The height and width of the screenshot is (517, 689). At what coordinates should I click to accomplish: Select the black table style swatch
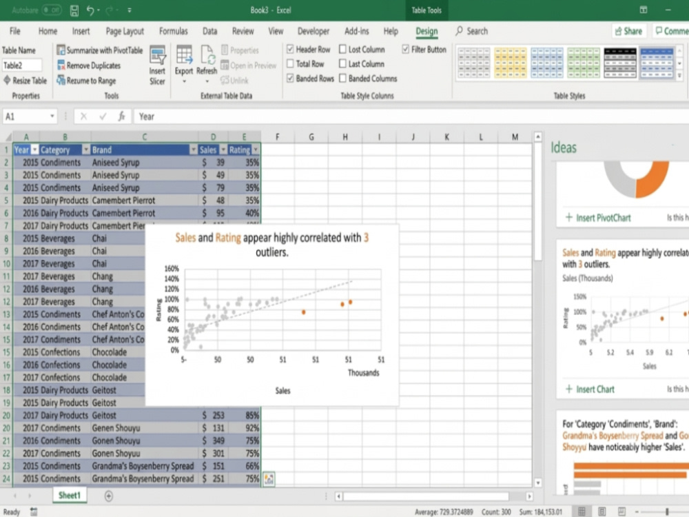[x=619, y=63]
